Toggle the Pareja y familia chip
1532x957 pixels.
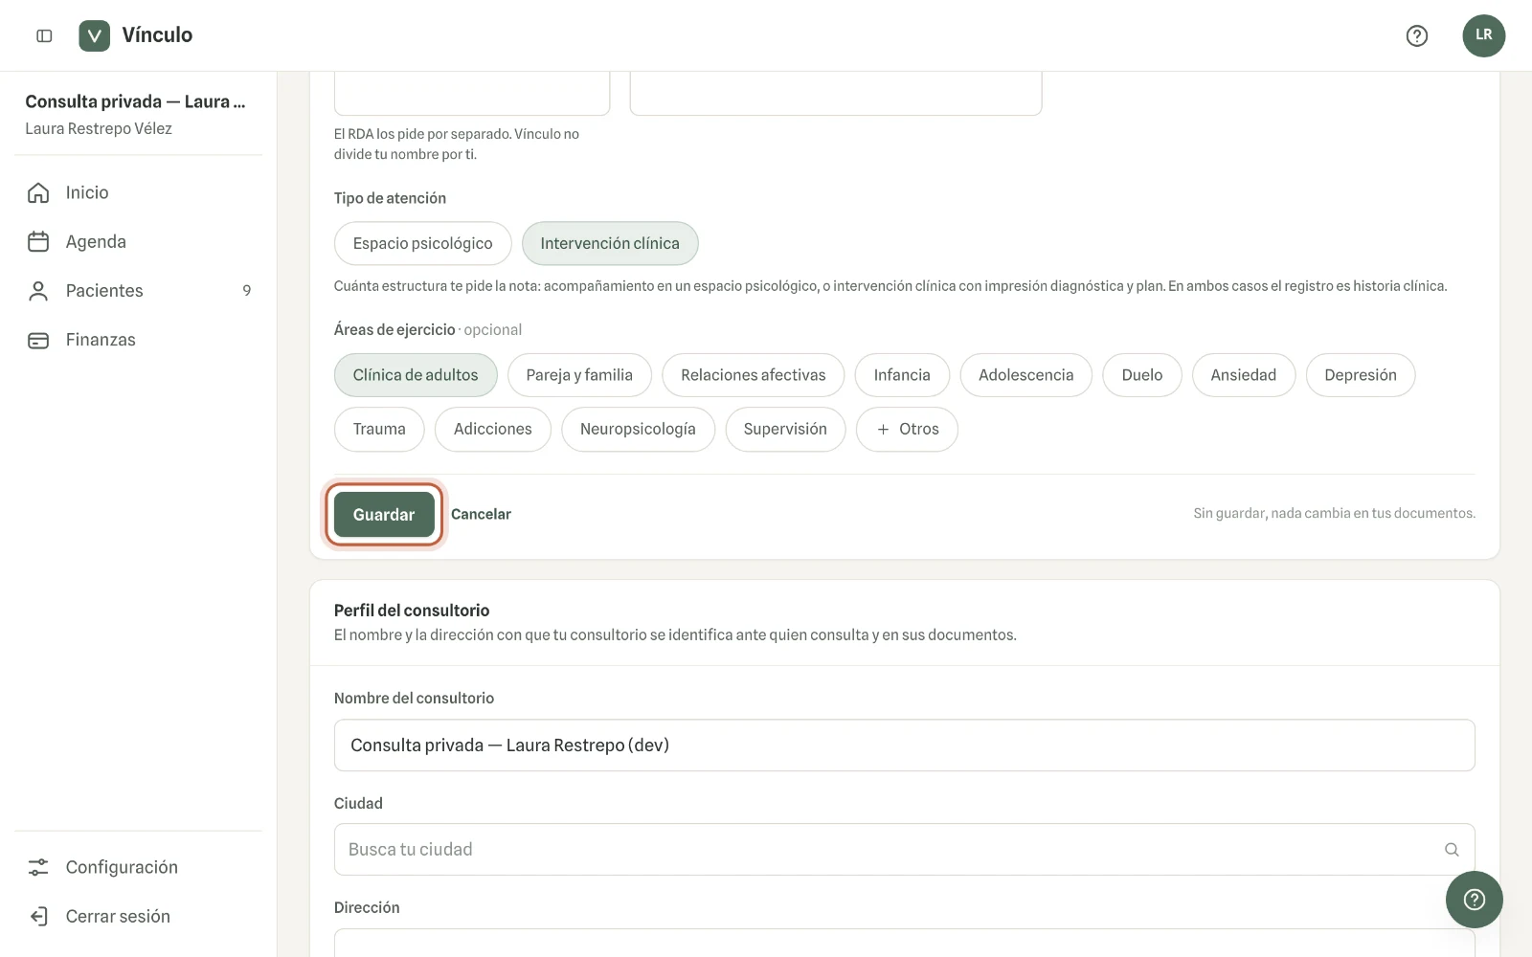[579, 375]
